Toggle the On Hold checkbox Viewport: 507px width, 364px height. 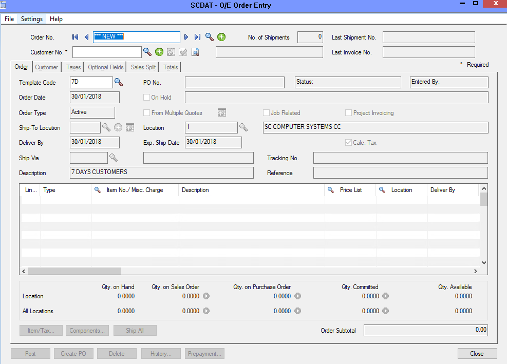tap(147, 98)
